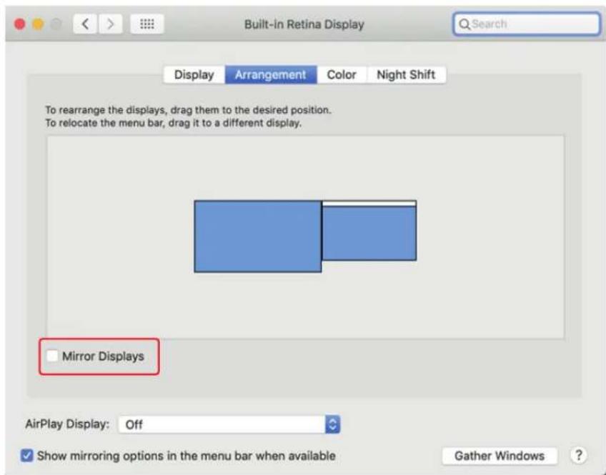Click the AirPlay Display blue stepper arrows
The width and height of the screenshot is (606, 475).
pos(332,424)
